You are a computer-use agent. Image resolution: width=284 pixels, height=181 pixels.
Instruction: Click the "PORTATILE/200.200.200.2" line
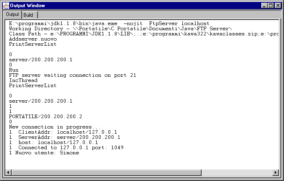[45, 117]
